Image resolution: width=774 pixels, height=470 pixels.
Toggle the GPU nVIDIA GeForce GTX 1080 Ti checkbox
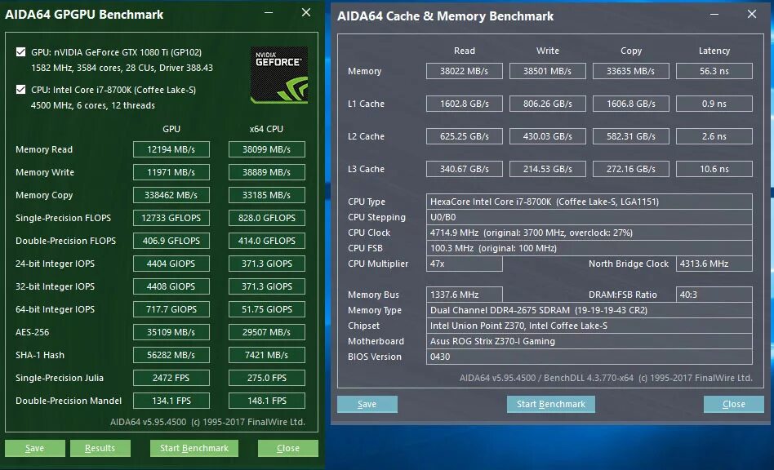click(x=20, y=51)
